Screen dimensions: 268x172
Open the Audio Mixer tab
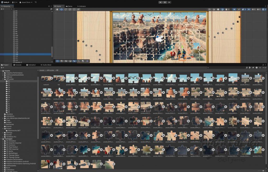click(46, 65)
